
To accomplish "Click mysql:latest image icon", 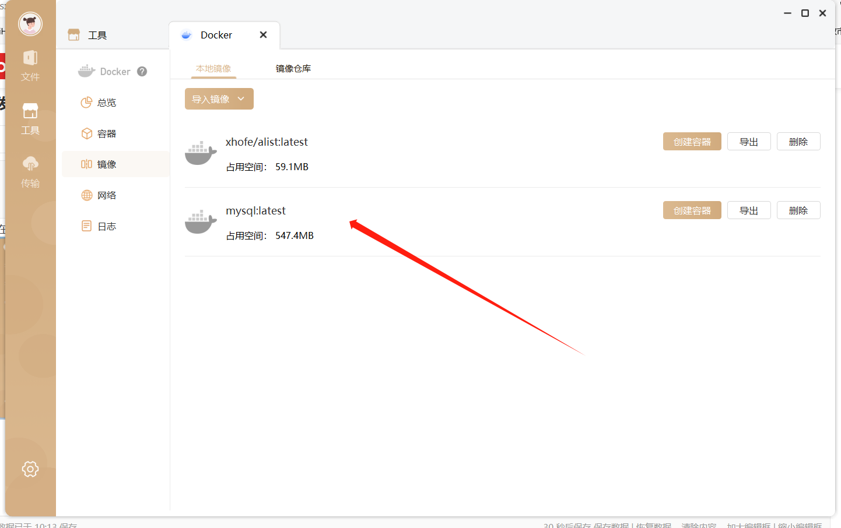I will [201, 221].
